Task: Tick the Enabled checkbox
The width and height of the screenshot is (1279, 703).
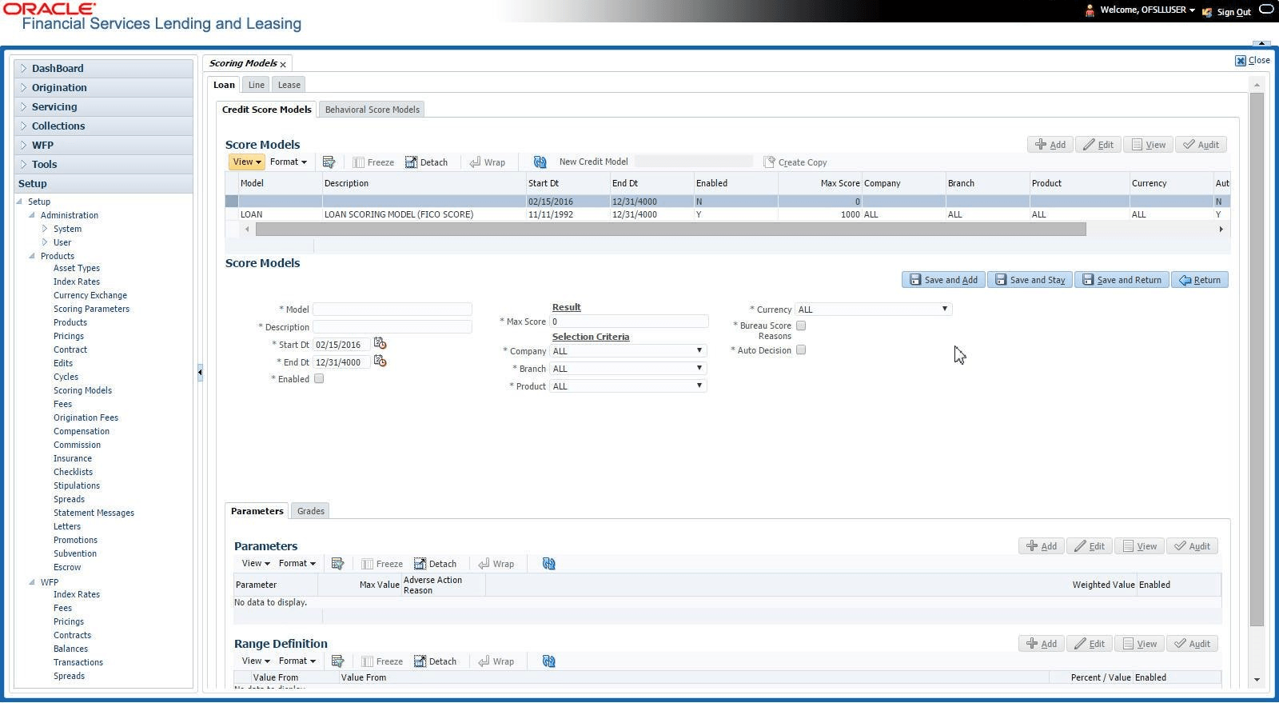Action: [319, 379]
